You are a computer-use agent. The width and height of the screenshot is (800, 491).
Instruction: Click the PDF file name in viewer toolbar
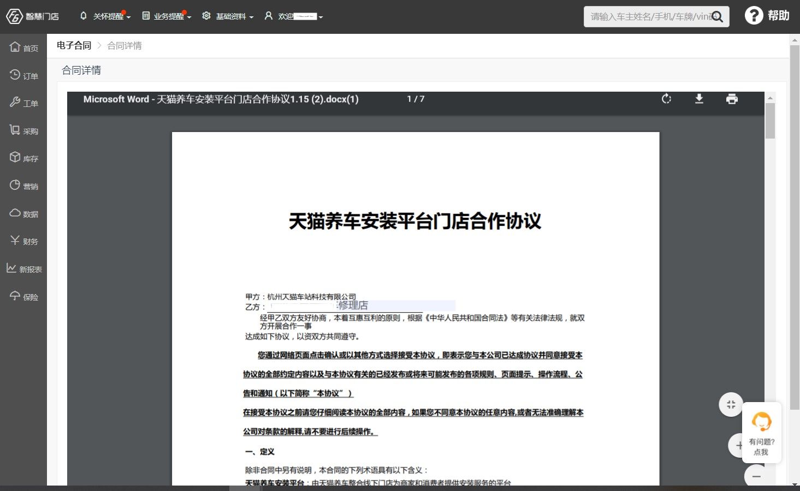coord(221,99)
